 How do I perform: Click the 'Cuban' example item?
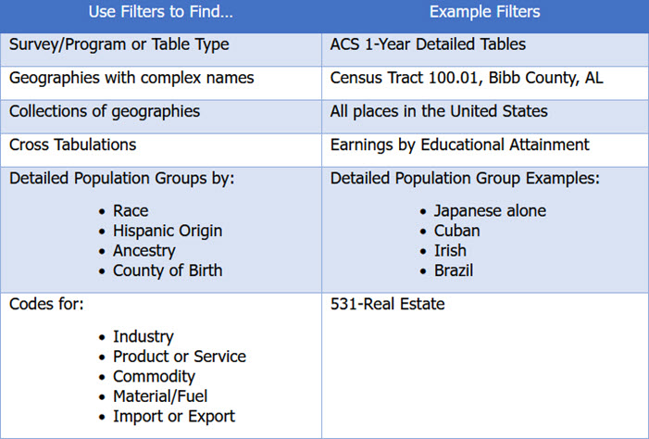click(x=457, y=232)
